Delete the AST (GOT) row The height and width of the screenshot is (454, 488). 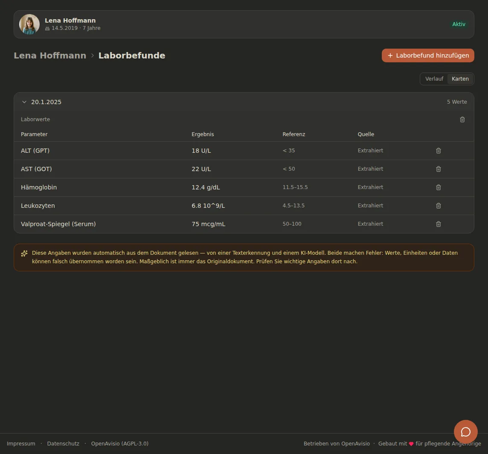tap(438, 169)
